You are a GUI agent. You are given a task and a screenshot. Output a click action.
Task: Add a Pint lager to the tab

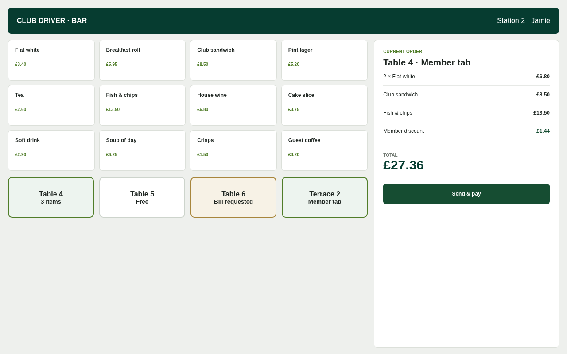point(324,60)
